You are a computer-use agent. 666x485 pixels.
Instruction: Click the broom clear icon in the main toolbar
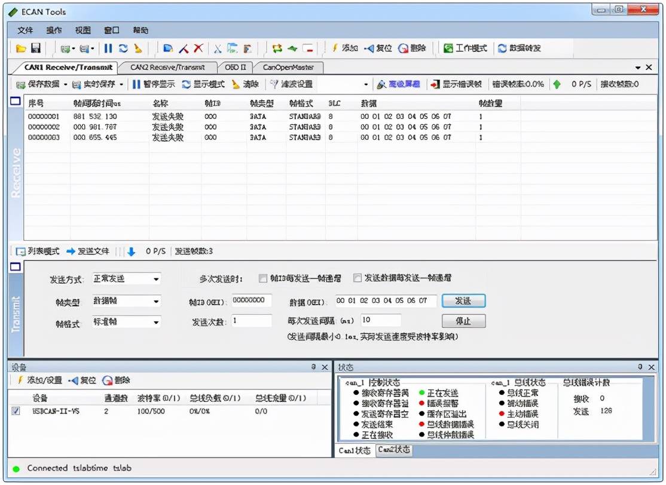138,48
